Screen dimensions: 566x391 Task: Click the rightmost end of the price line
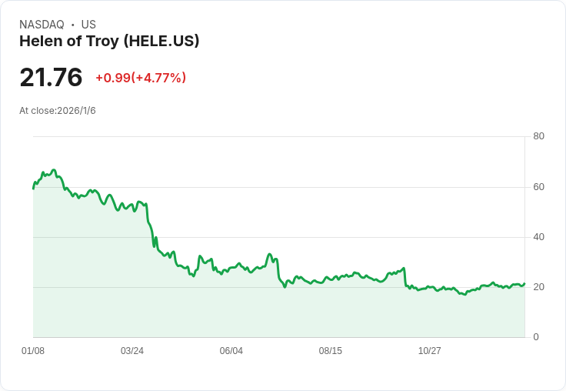point(524,283)
